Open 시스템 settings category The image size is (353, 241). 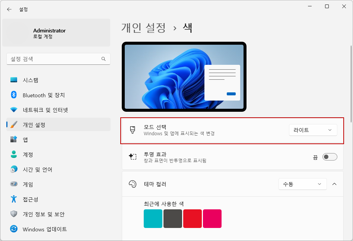(58, 80)
